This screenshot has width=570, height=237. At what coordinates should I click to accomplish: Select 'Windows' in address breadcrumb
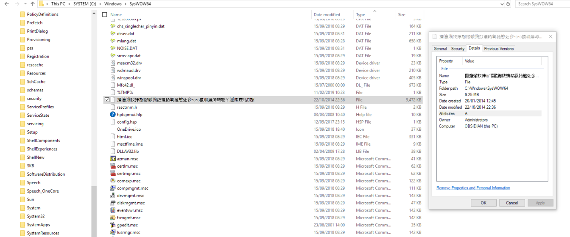tap(113, 4)
